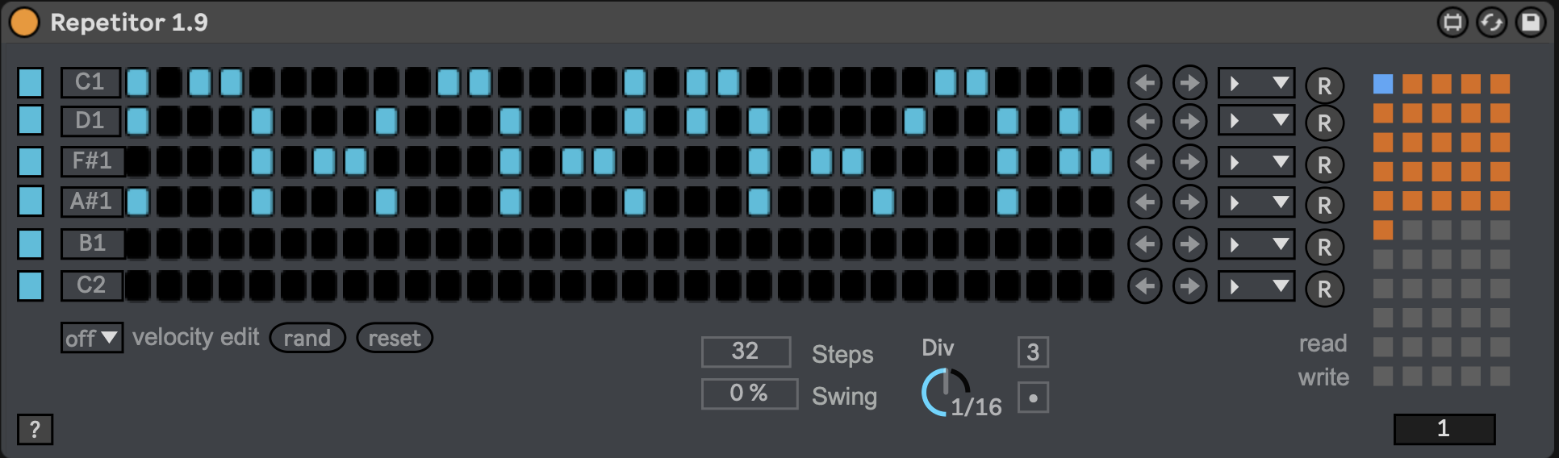The image size is (1559, 458).
Task: Click the R button for B1 row
Action: (x=1324, y=248)
